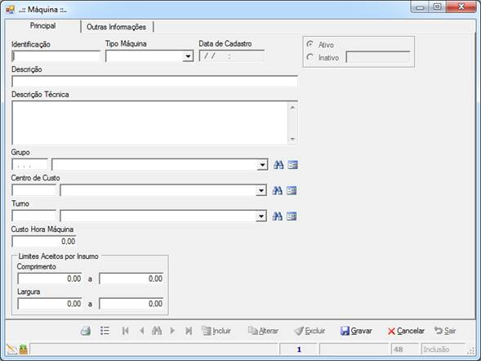The image size is (481, 361).
Task: Click the Comprimento maximum value field
Action: click(x=131, y=279)
